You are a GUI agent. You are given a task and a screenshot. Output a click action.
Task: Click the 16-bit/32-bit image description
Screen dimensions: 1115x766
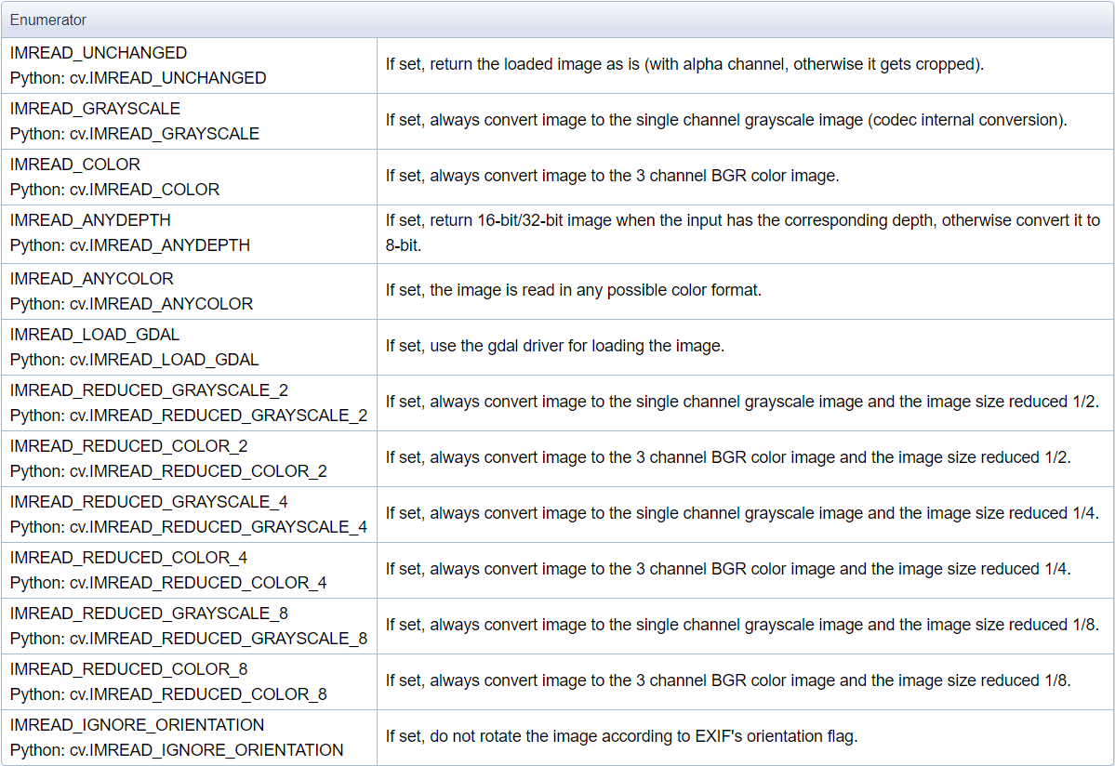[743, 233]
